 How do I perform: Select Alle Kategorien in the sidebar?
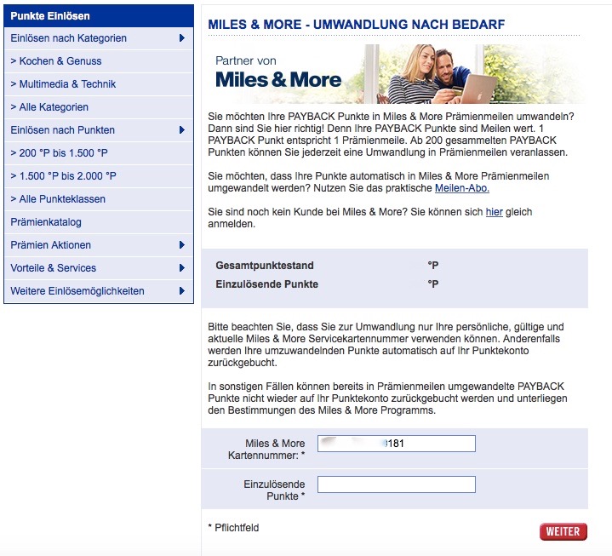tap(49, 107)
